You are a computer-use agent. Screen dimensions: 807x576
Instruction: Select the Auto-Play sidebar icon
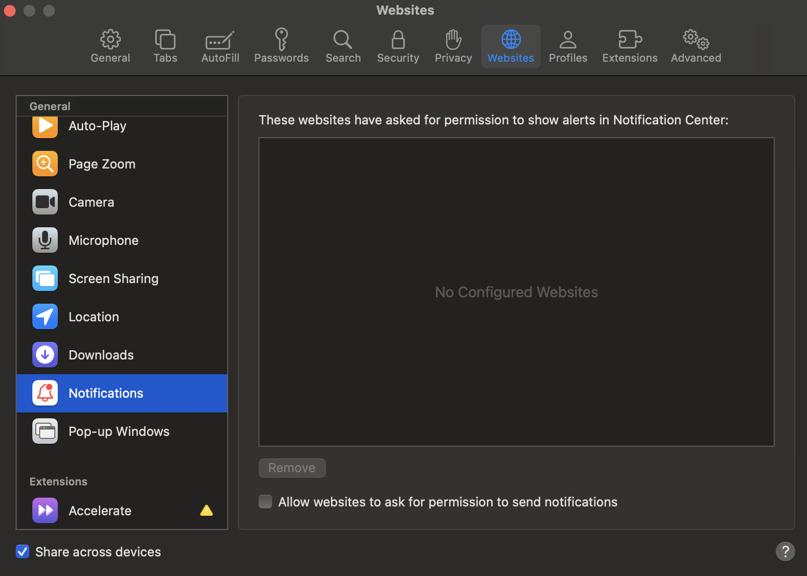(45, 126)
